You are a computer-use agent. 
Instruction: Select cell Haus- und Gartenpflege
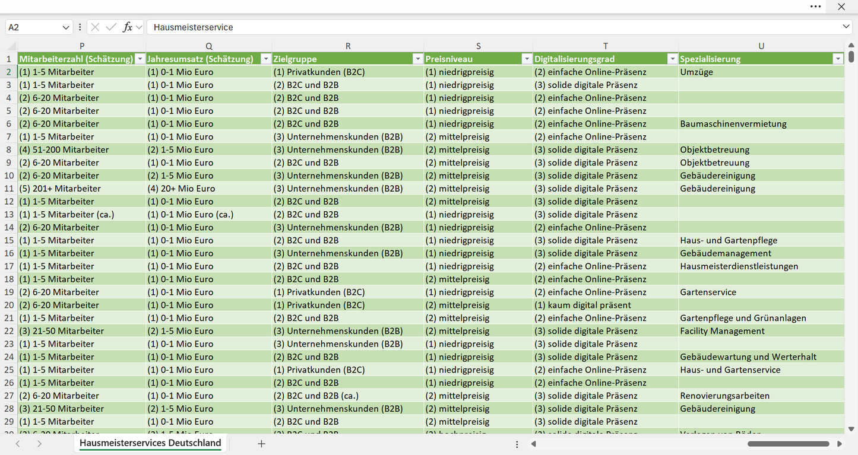pos(761,240)
